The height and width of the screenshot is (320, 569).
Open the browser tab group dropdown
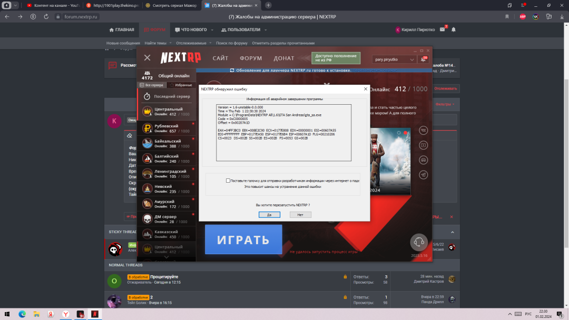pos(15,5)
